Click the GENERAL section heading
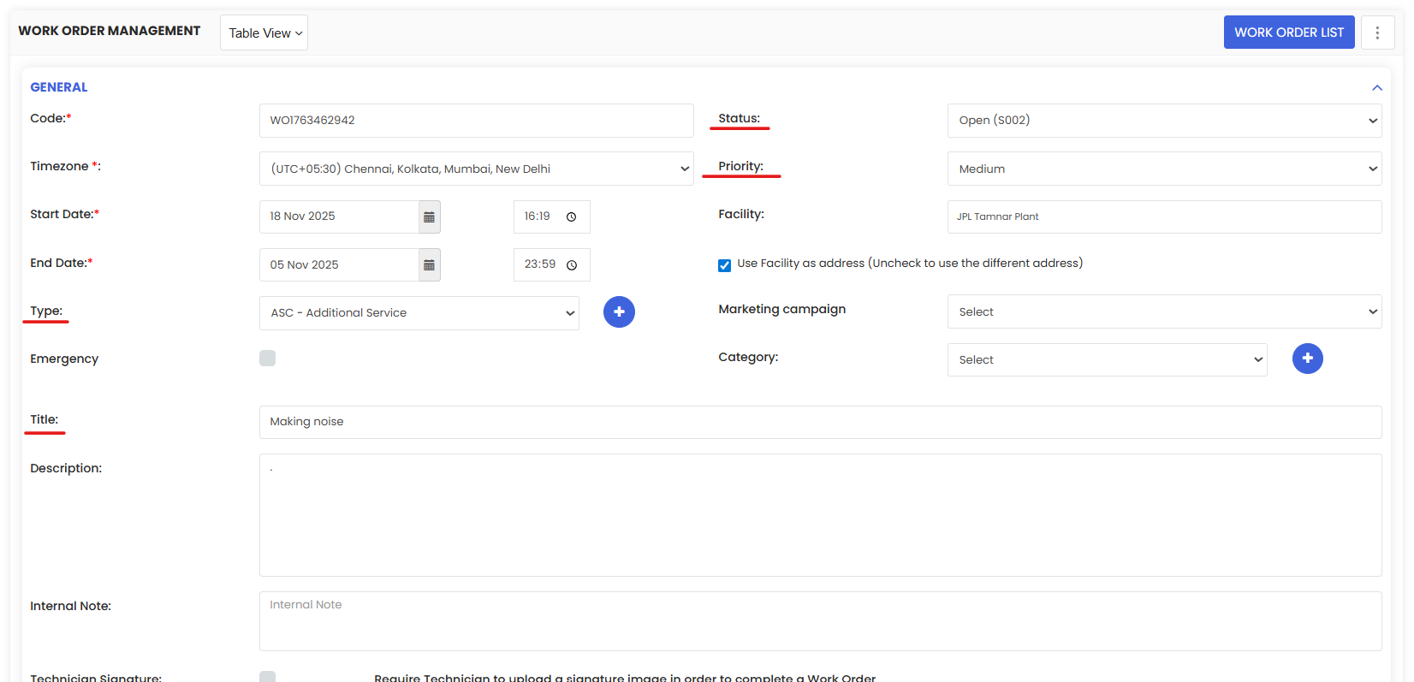Image resolution: width=1414 pixels, height=682 pixels. click(59, 87)
